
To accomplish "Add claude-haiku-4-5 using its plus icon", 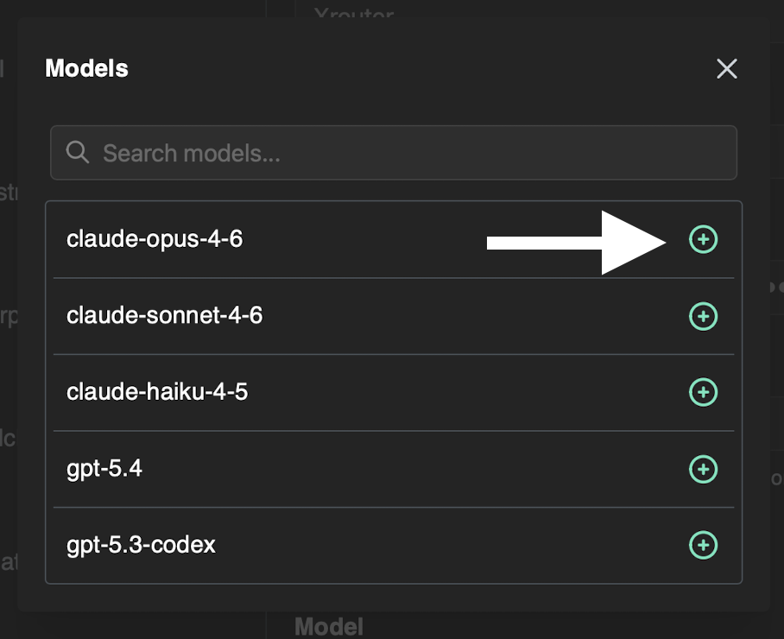I will point(703,393).
